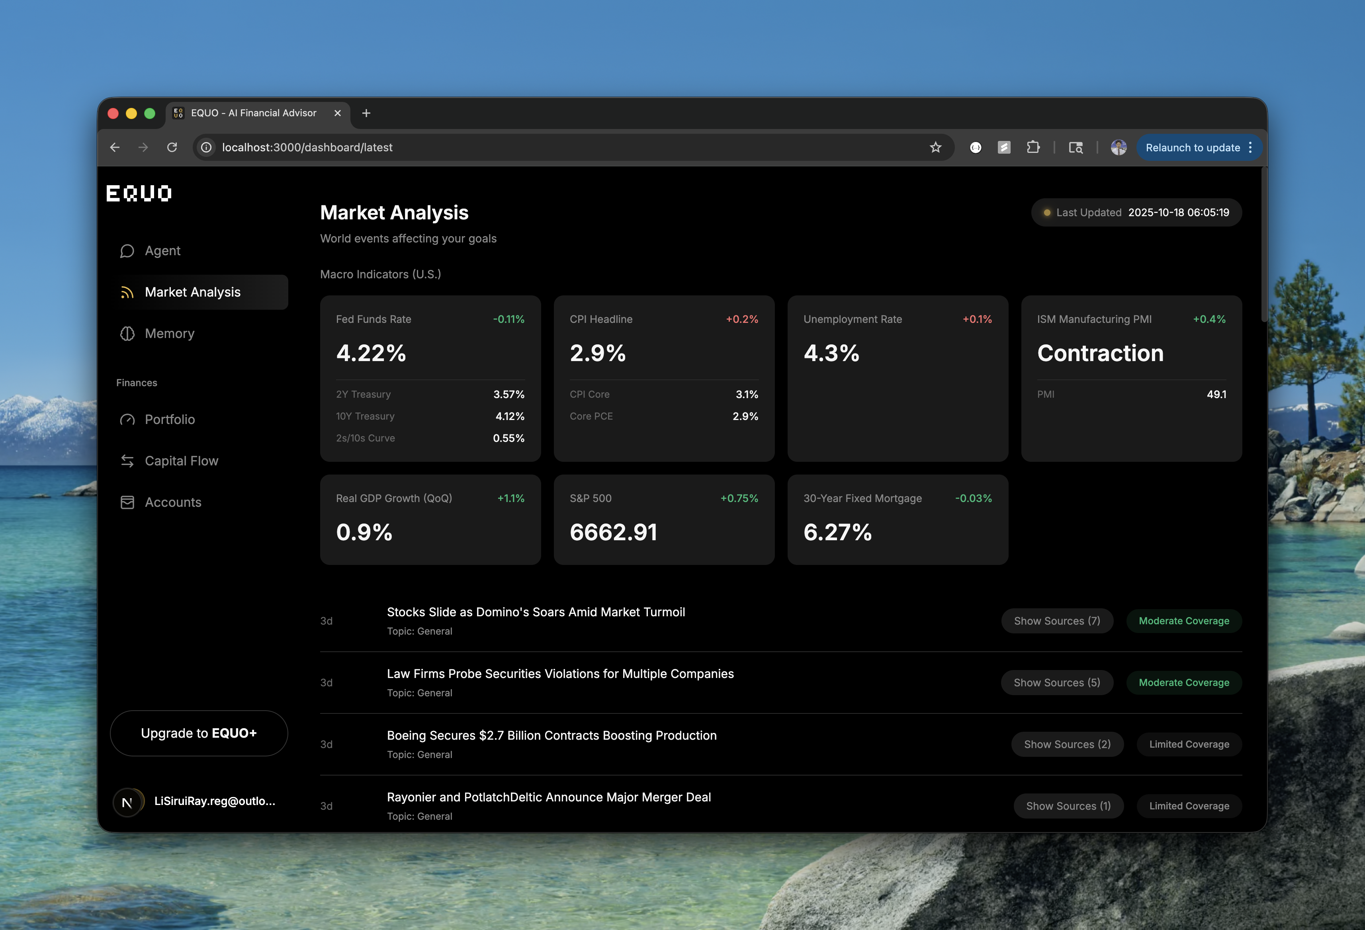Click the Accounts card icon

point(127,502)
